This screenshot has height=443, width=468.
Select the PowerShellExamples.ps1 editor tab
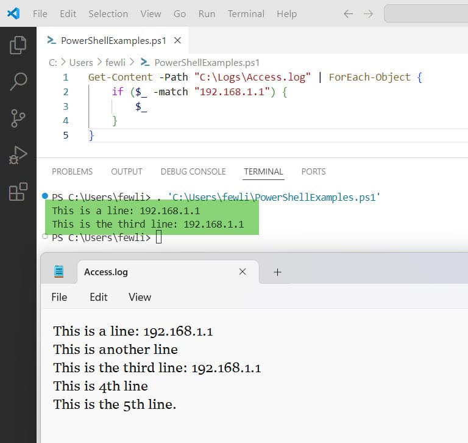click(113, 40)
